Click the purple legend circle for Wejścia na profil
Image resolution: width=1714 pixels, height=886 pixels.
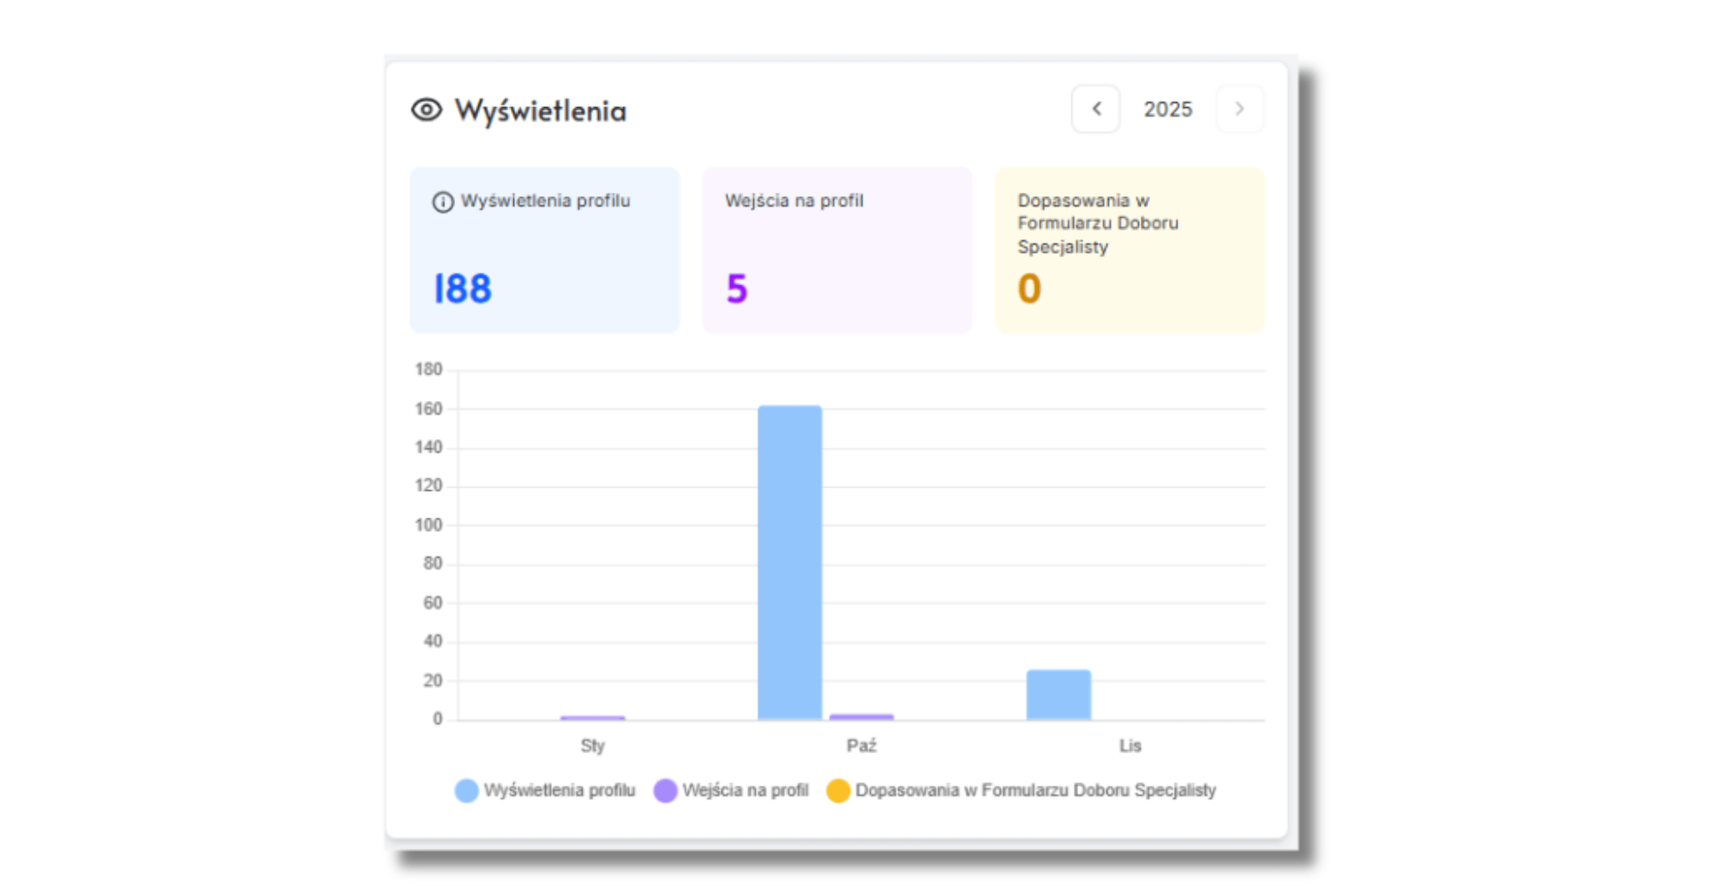click(665, 790)
